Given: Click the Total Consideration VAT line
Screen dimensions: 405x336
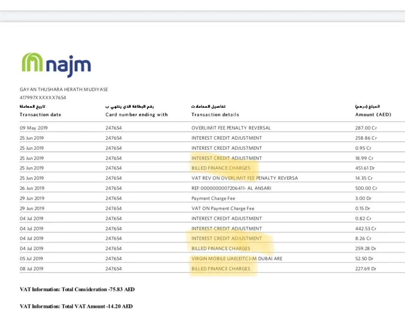Looking at the screenshot, I should click(x=77, y=289).
